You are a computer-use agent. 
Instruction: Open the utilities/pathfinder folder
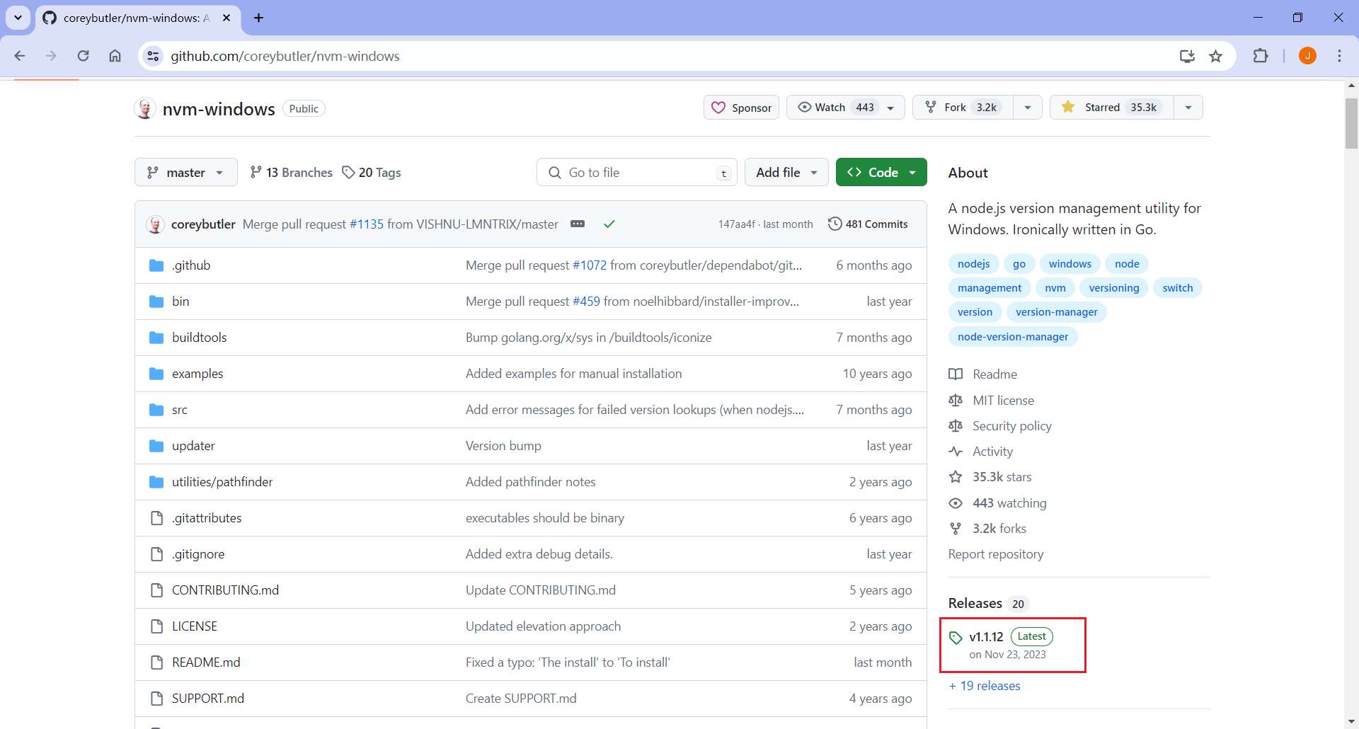click(x=222, y=482)
